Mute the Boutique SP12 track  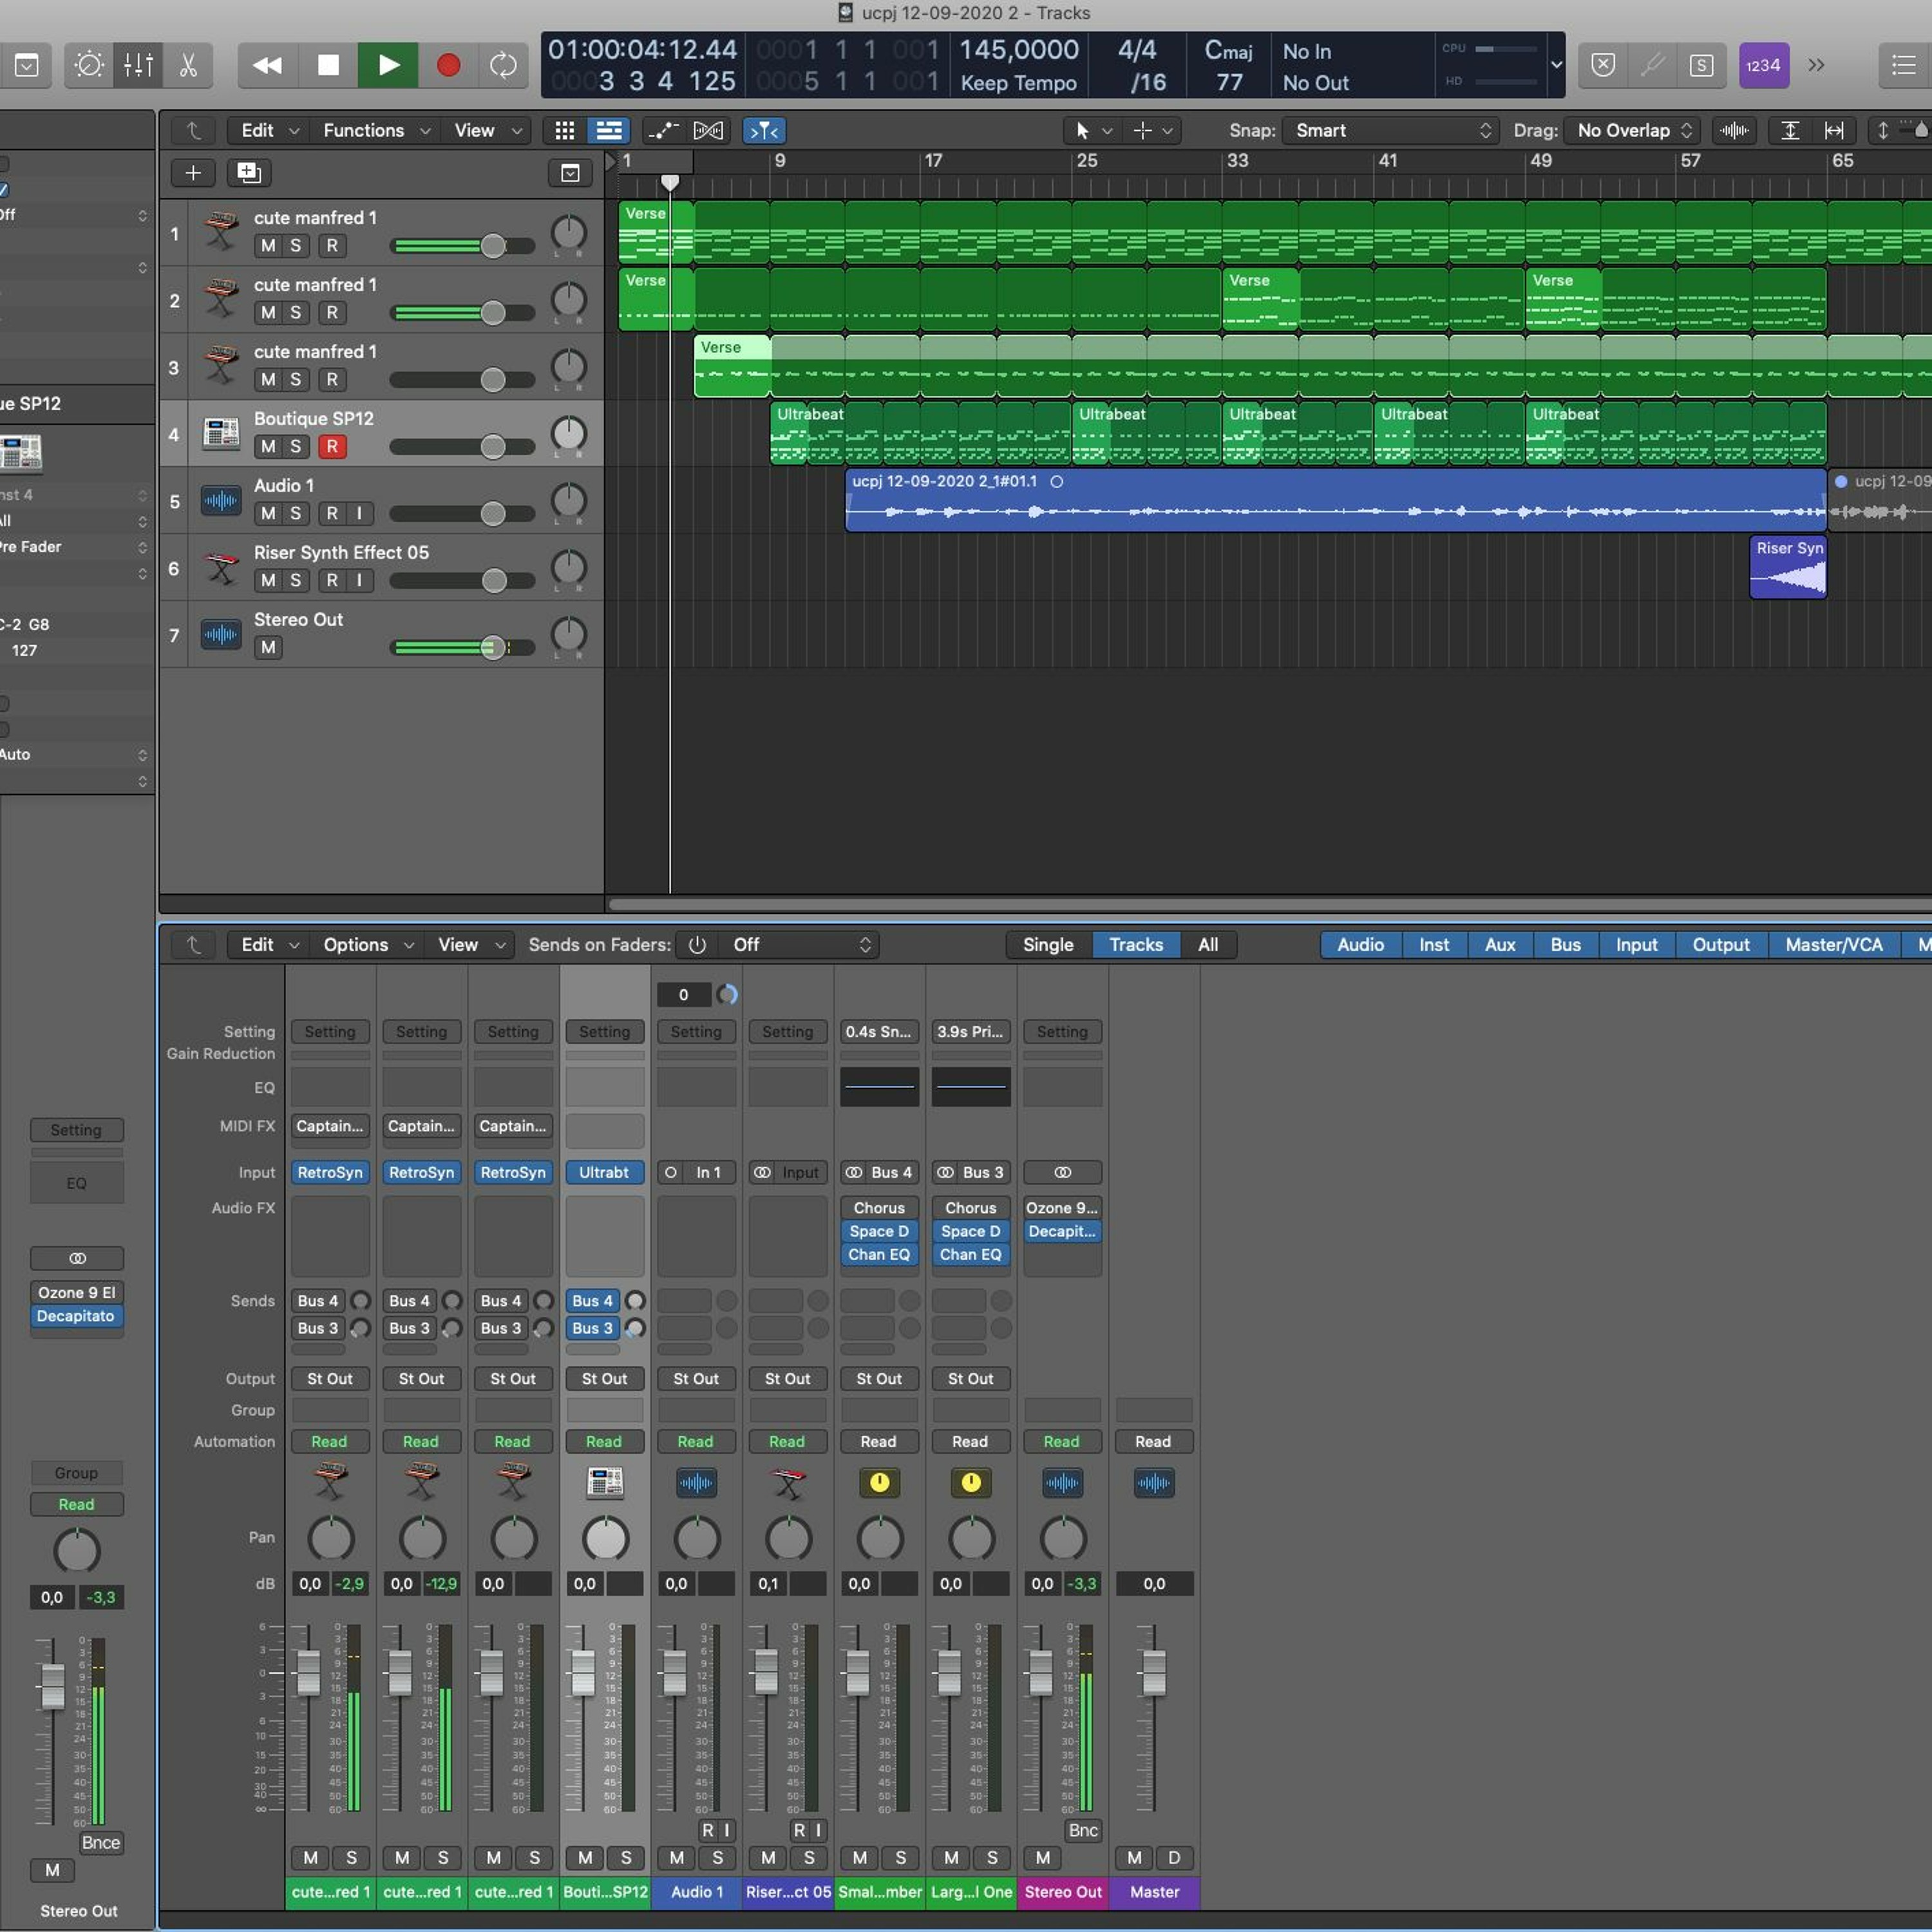(268, 447)
